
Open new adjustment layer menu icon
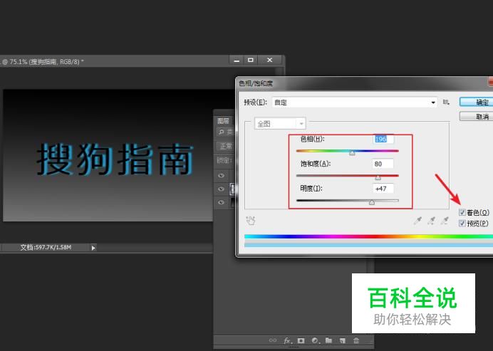[315, 340]
